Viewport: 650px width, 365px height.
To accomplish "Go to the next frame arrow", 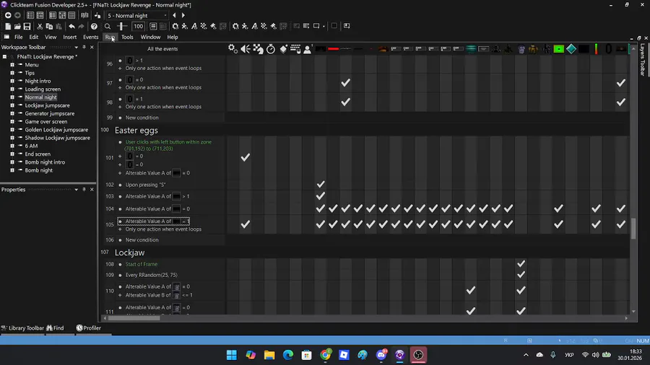I will pos(183,15).
